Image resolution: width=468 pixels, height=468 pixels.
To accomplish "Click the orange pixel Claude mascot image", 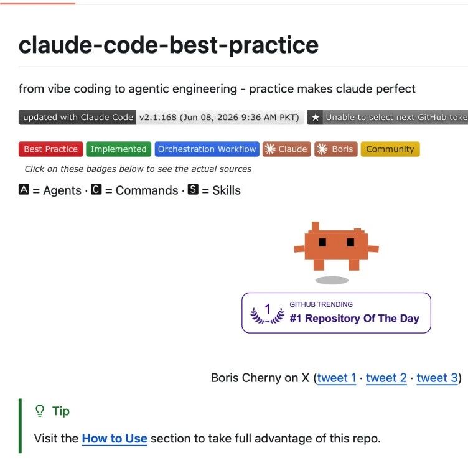I will pos(336,246).
